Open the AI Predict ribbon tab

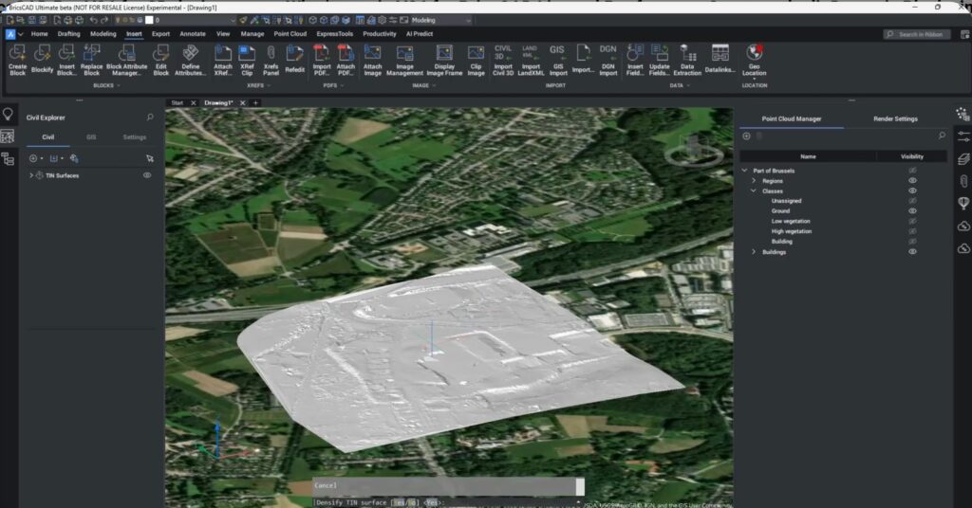(419, 34)
